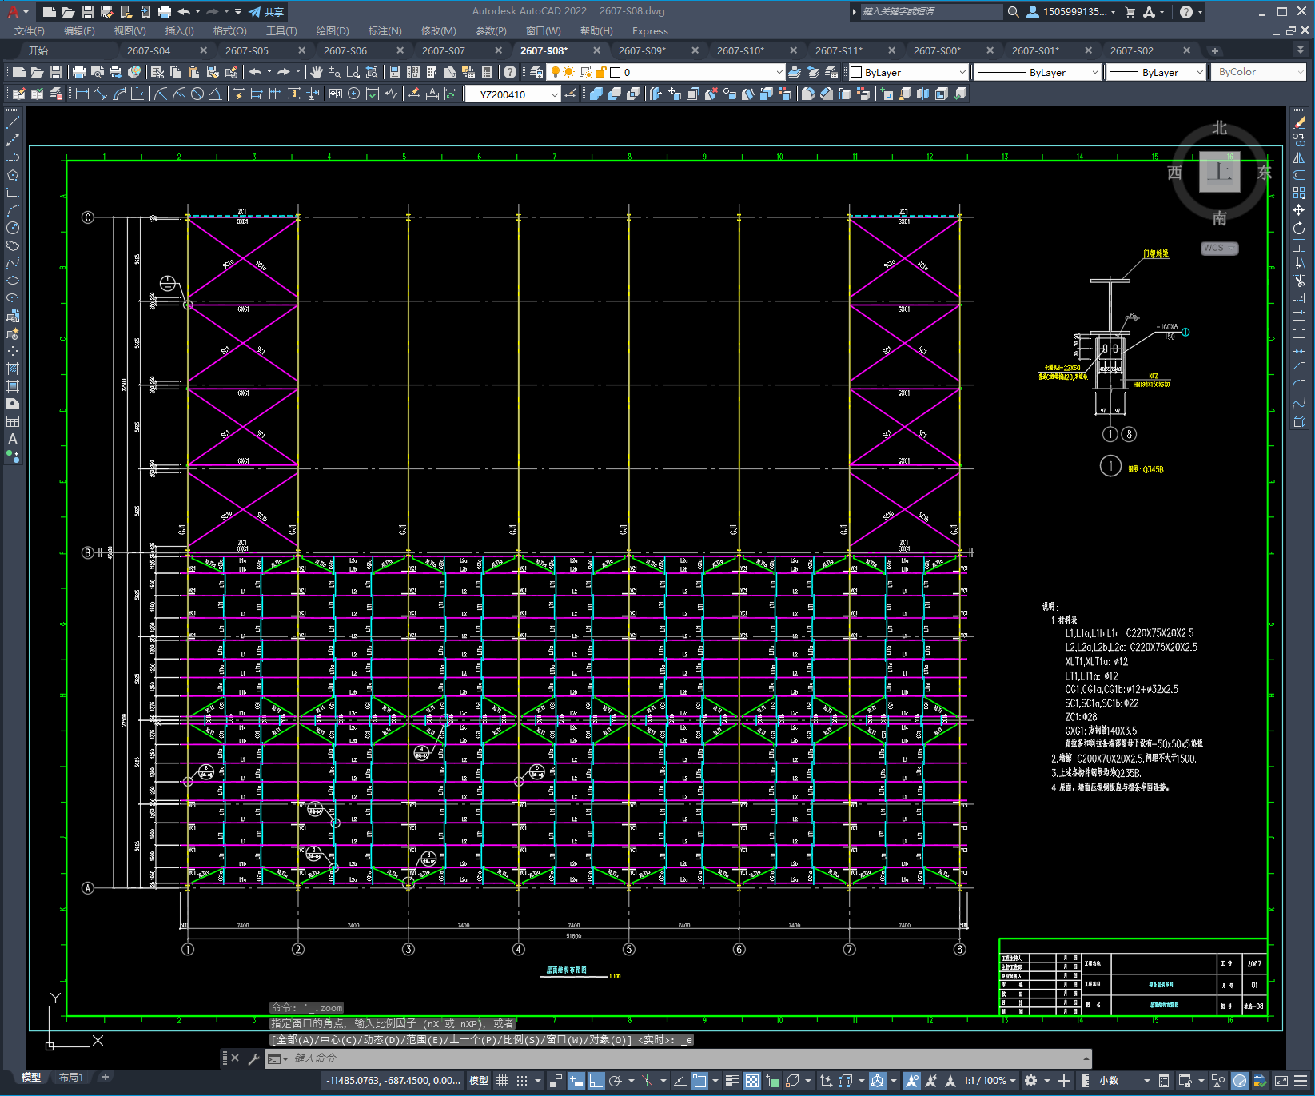1315x1096 pixels.
Task: Select the Linear dimension tool
Action: click(82, 94)
